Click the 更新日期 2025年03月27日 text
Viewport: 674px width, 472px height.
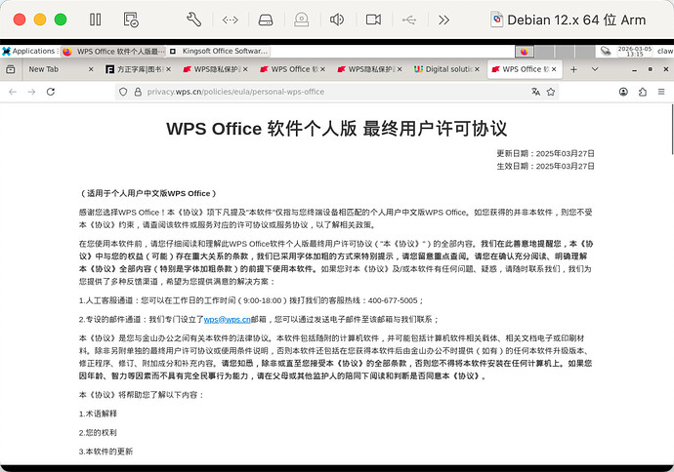(x=545, y=154)
